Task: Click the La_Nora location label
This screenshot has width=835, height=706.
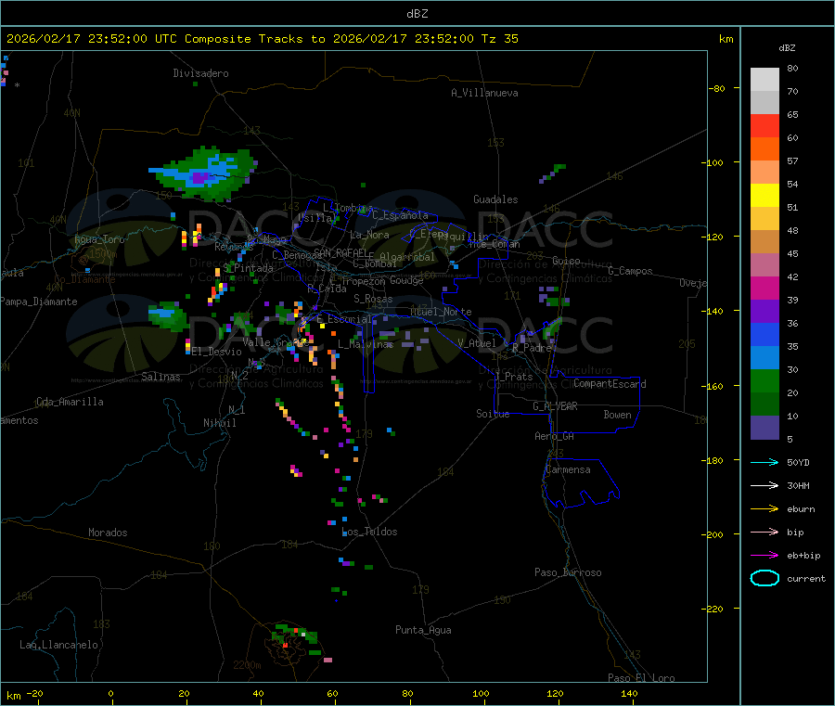Action: (x=369, y=235)
